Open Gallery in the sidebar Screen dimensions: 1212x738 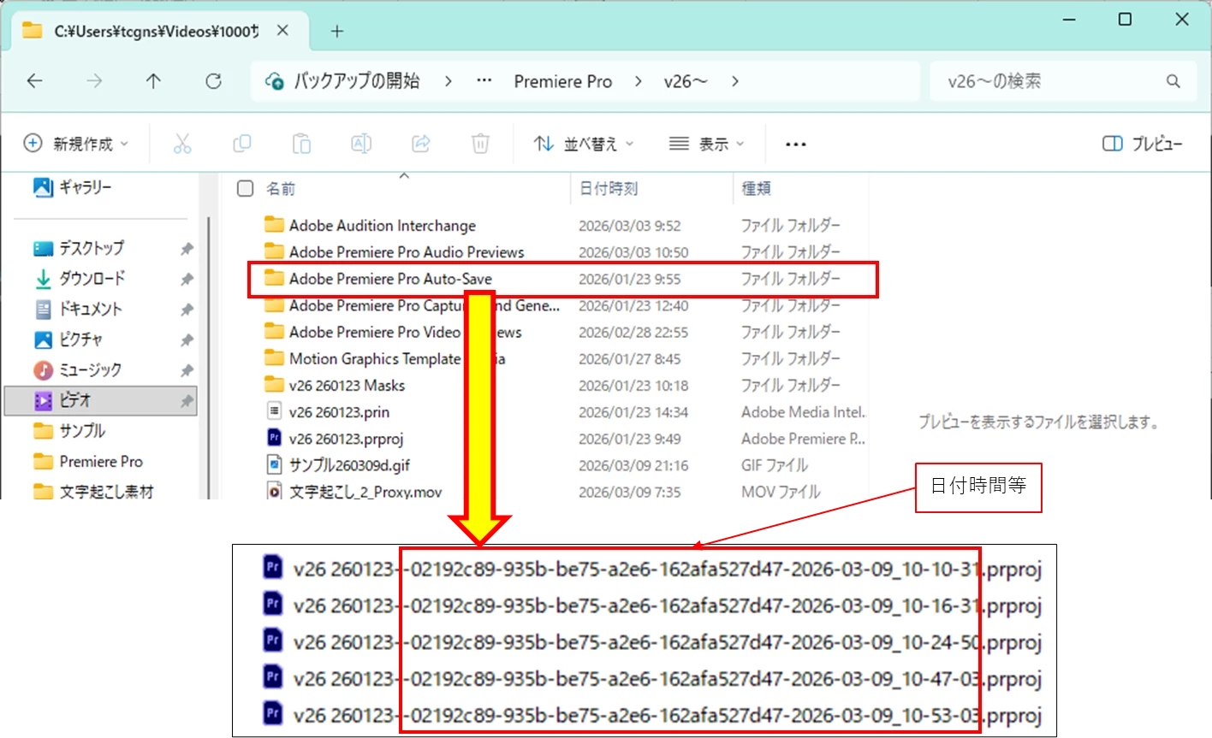tap(73, 186)
